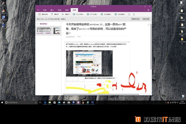This screenshot has height=124, width=186.
Task: Open Task View from the taskbar
Action: coord(40,102)
